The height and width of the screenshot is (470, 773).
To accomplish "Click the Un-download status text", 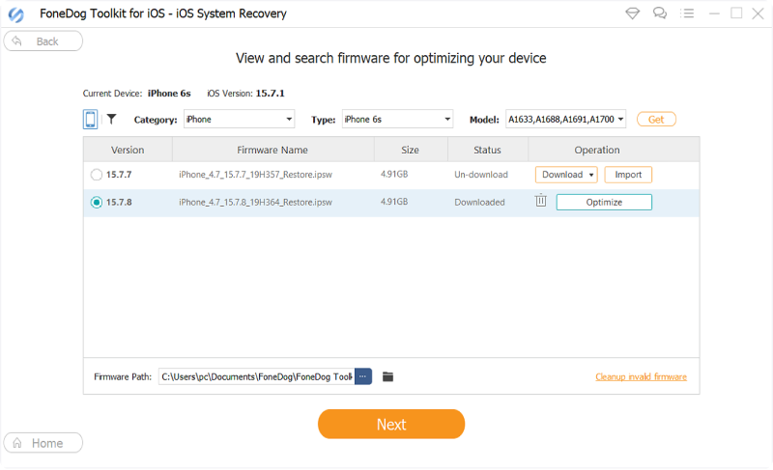I will pyautogui.click(x=481, y=175).
